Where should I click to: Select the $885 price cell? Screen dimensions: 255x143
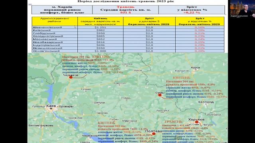100,36
